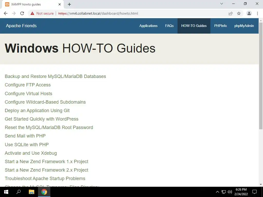Open the Chrome profile avatar

tap(249, 13)
